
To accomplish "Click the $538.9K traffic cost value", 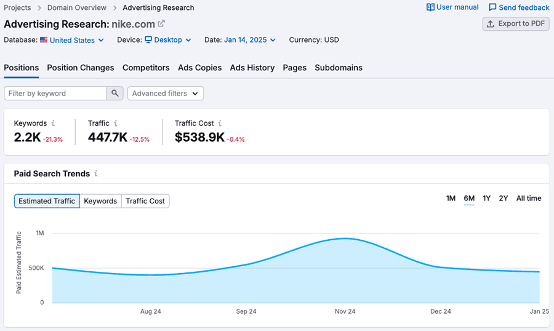I will point(199,137).
